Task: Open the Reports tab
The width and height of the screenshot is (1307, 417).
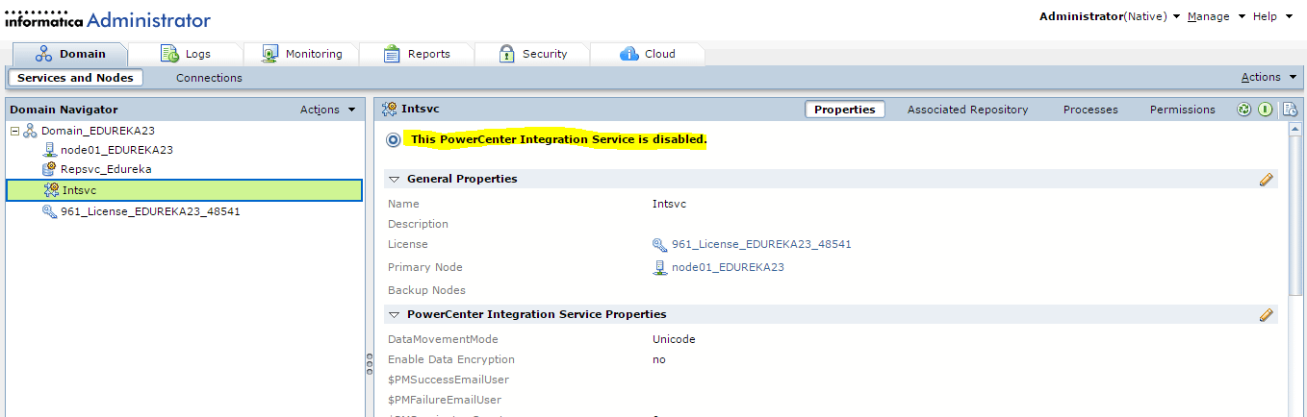Action: pos(416,54)
